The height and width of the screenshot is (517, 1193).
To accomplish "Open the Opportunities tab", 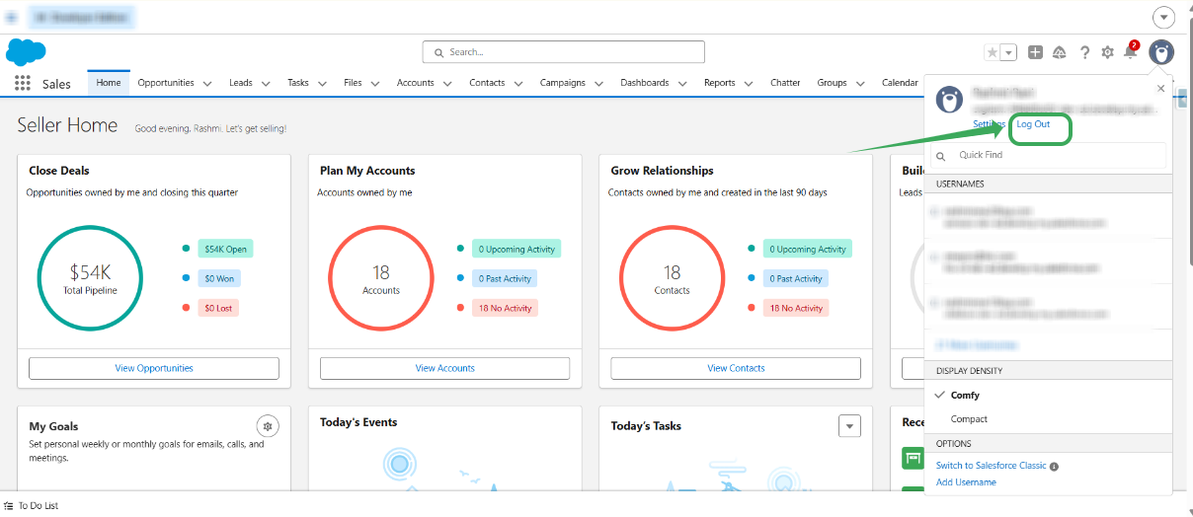I will (166, 83).
